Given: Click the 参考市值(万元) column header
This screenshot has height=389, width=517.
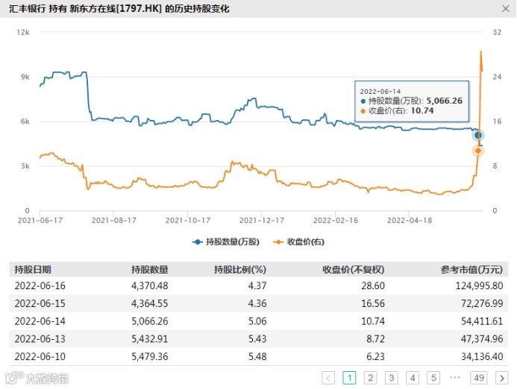Looking at the screenshot, I should point(471,270).
